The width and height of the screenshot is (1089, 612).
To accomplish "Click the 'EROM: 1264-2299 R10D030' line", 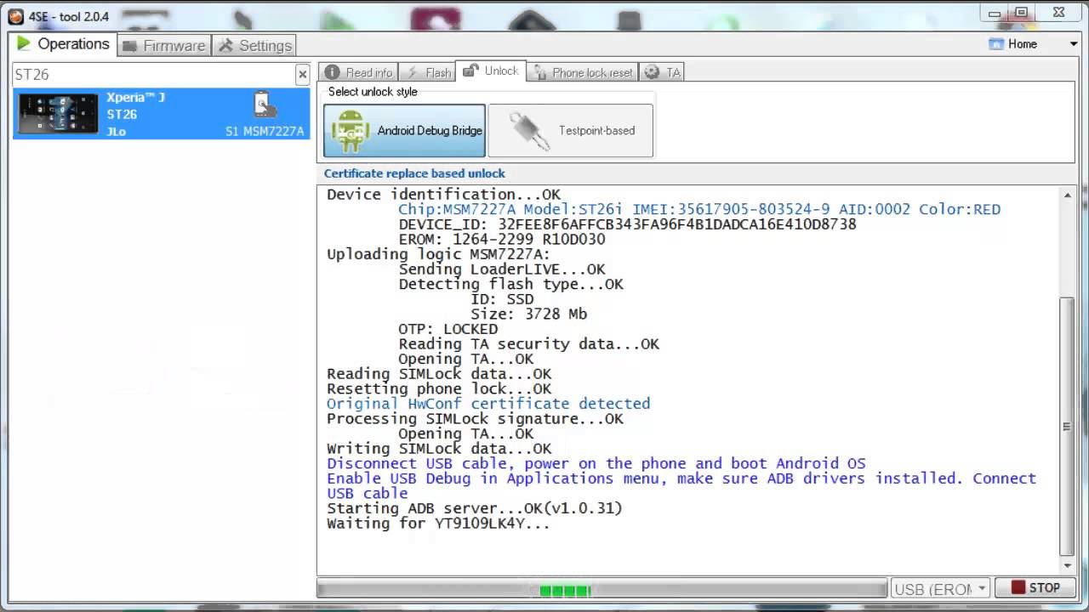I will [502, 240].
